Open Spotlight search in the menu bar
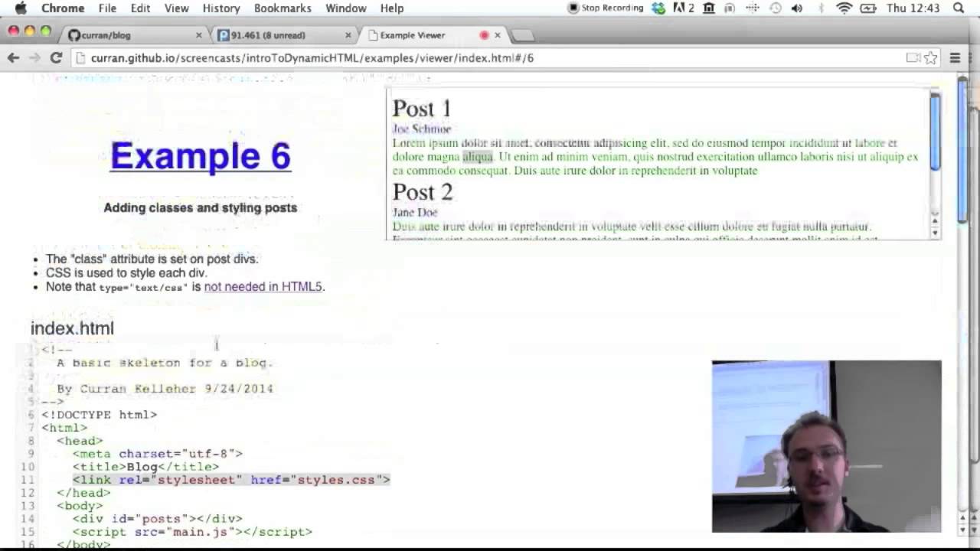The image size is (980, 551). [959, 8]
